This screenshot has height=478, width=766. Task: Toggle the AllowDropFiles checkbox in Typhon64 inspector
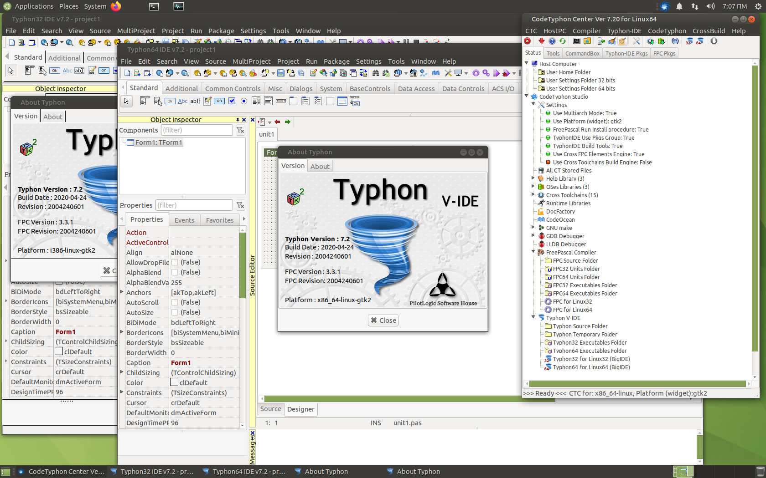[175, 262]
